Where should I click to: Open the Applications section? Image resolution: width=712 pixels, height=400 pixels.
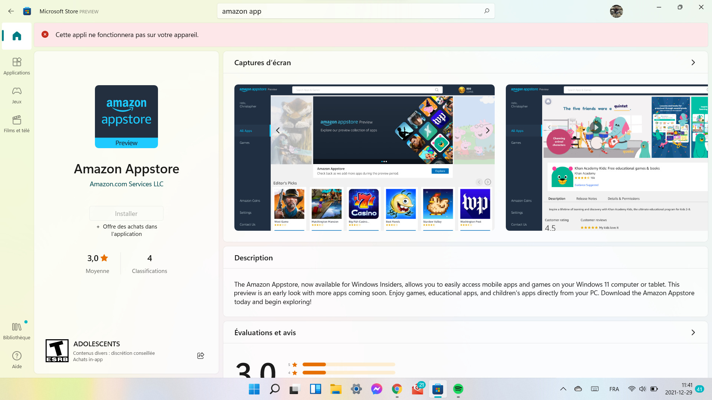(17, 66)
